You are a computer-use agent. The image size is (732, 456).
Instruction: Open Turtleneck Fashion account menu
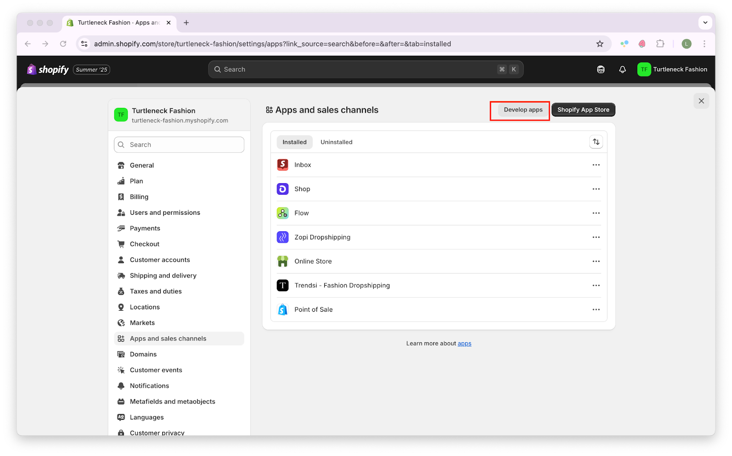click(x=672, y=69)
